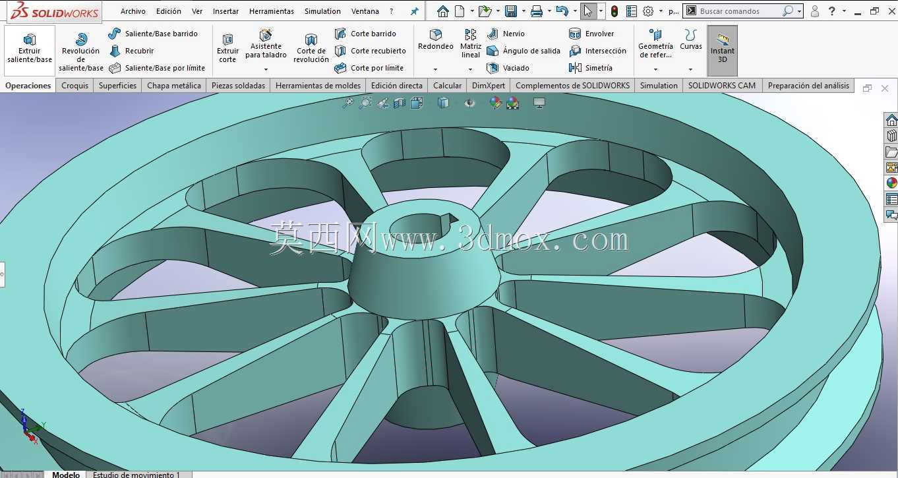Choose Corte barrido command

(366, 34)
